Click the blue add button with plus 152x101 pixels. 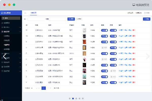point(147,19)
